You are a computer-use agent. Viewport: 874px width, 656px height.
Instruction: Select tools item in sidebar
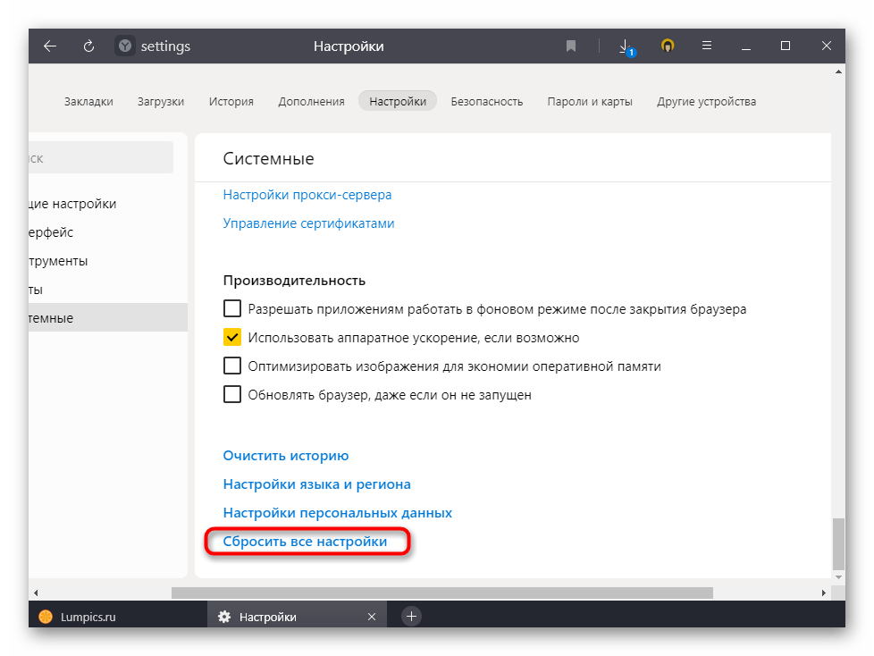108,261
